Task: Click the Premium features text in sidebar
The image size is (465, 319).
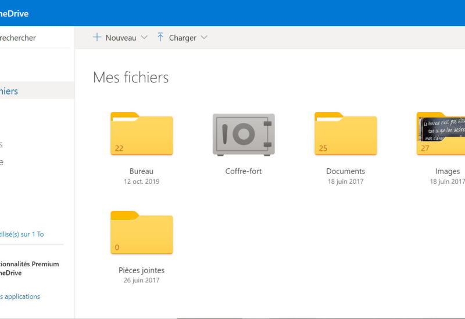Action: 29,264
